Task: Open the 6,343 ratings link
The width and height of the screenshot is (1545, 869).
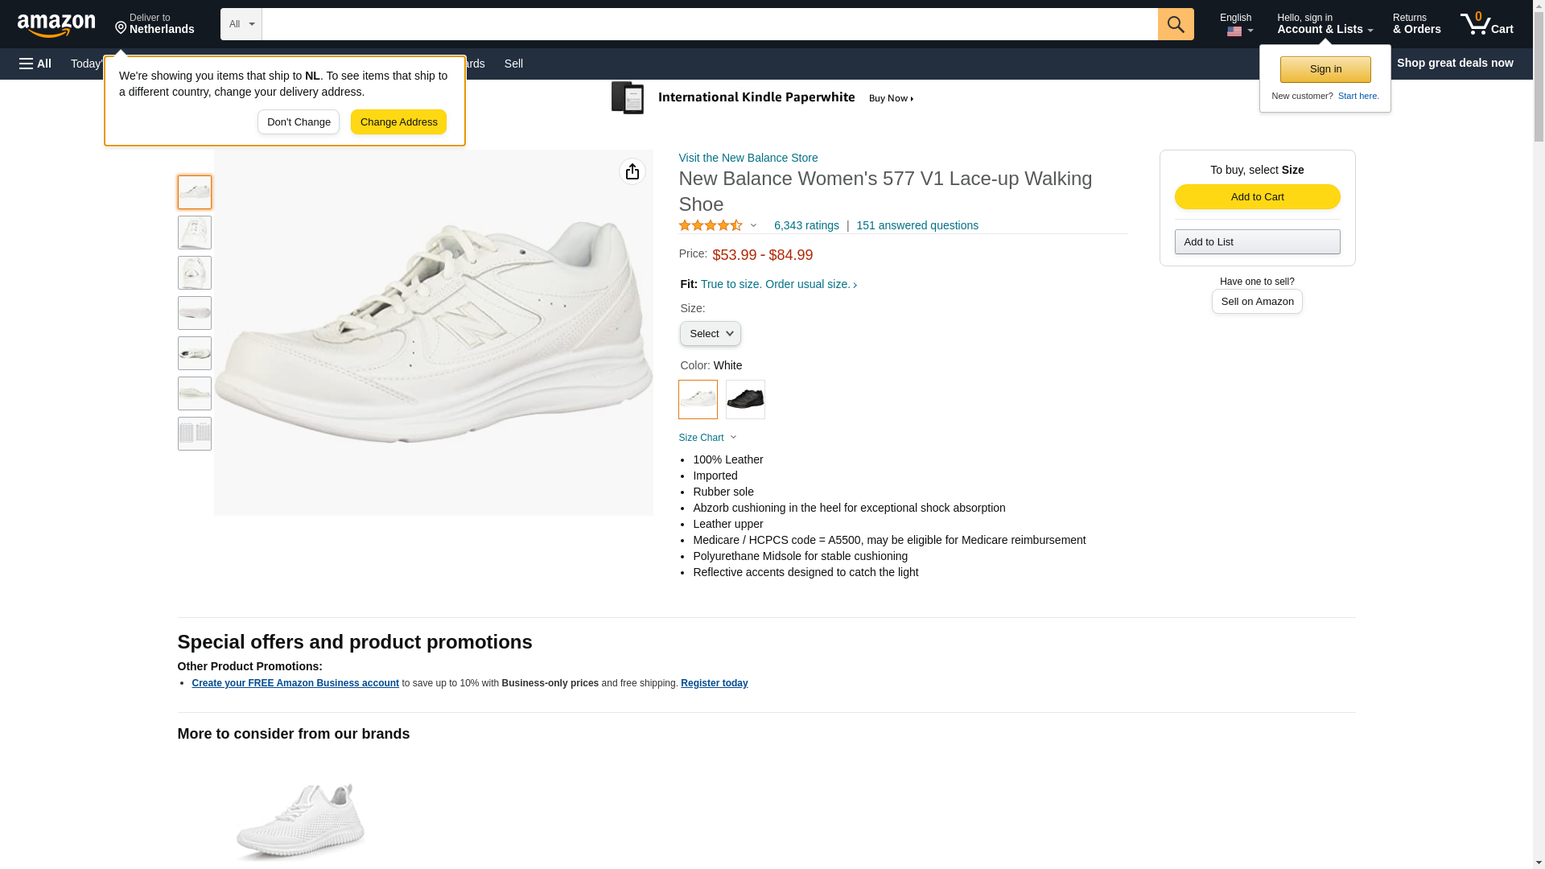Action: click(805, 226)
